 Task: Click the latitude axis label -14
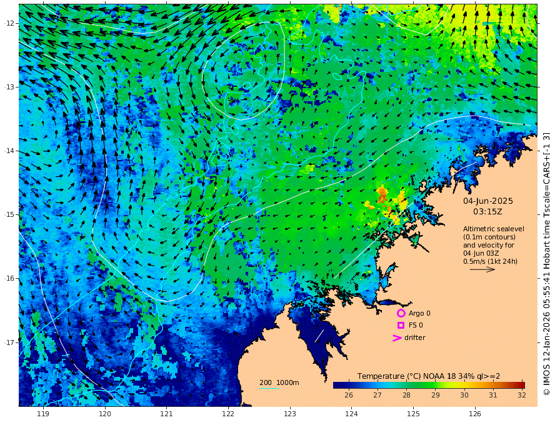pos(8,151)
